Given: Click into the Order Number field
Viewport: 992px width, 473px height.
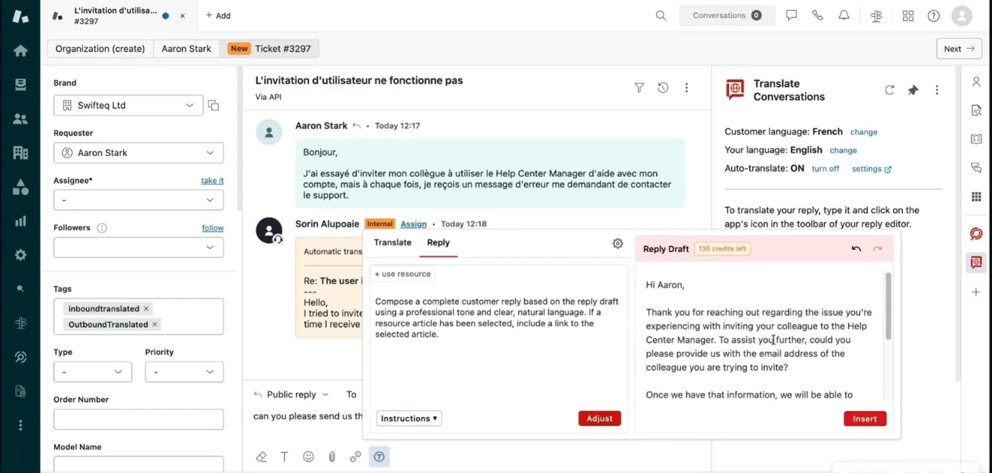Looking at the screenshot, I should pyautogui.click(x=139, y=419).
